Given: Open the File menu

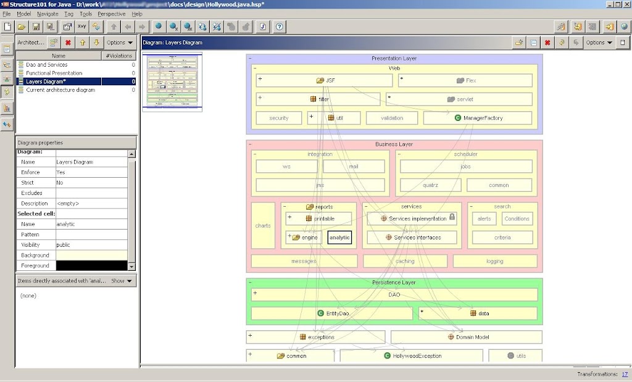Looking at the screenshot, I should coord(6,14).
